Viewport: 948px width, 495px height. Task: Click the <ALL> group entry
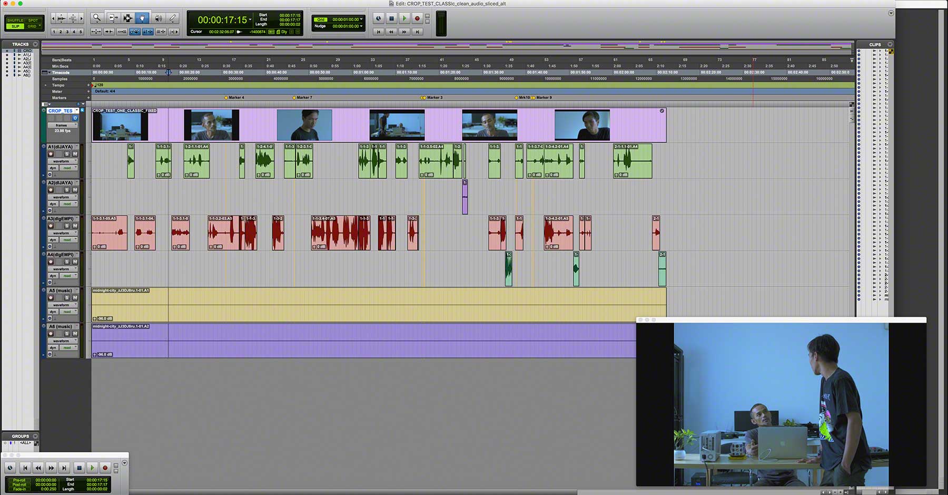pyautogui.click(x=25, y=443)
